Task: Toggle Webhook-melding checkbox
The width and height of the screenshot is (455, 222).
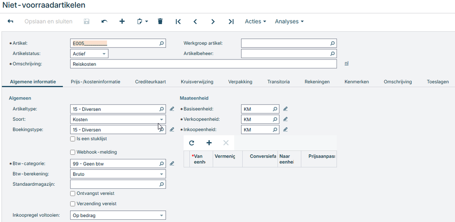Action: click(x=73, y=153)
